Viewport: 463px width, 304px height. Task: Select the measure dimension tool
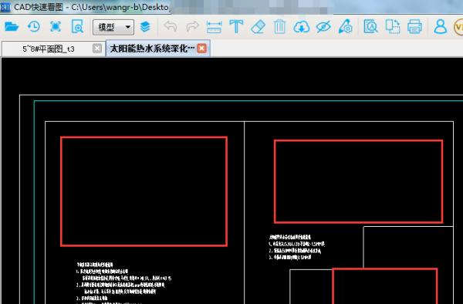(215, 27)
